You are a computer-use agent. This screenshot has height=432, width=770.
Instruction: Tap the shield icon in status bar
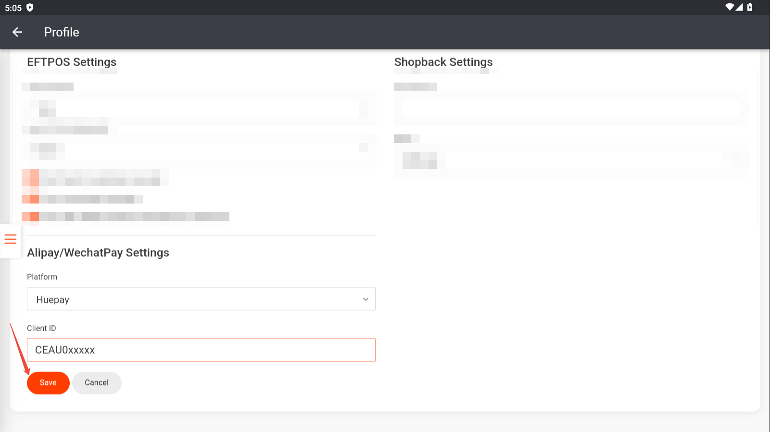point(30,8)
